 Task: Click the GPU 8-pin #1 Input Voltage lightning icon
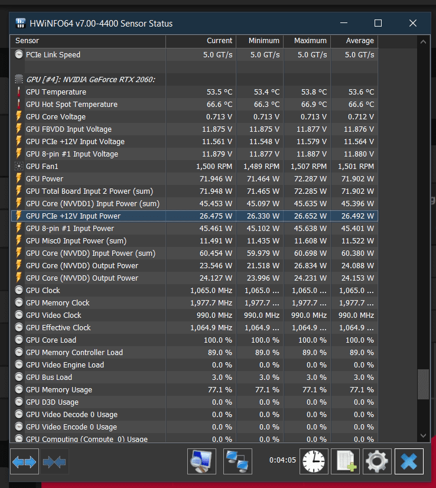coord(19,154)
